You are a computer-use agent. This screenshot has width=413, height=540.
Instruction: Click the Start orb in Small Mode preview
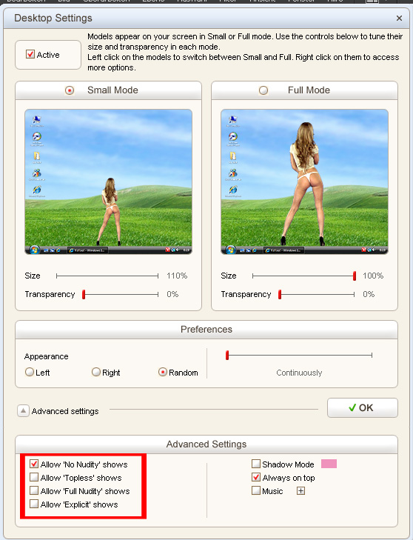click(34, 250)
